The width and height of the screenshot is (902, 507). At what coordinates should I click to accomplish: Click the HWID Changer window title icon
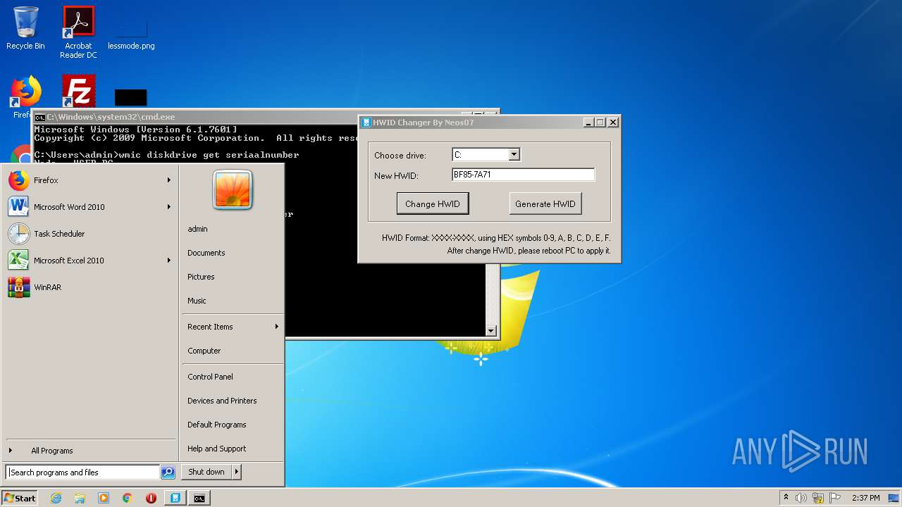366,123
